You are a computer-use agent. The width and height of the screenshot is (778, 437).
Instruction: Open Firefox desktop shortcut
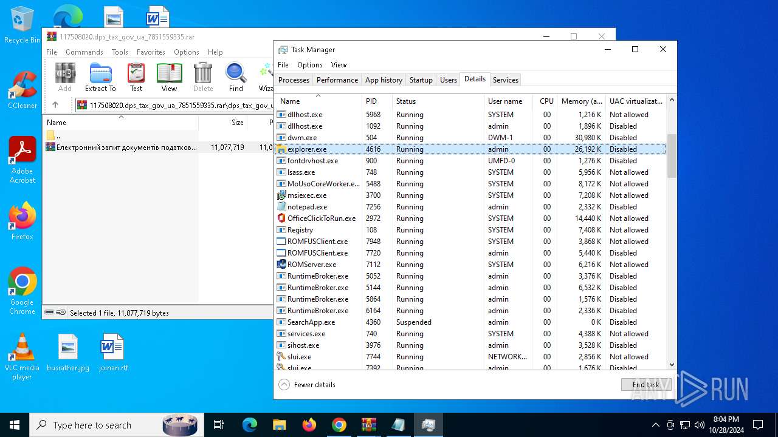(x=22, y=221)
